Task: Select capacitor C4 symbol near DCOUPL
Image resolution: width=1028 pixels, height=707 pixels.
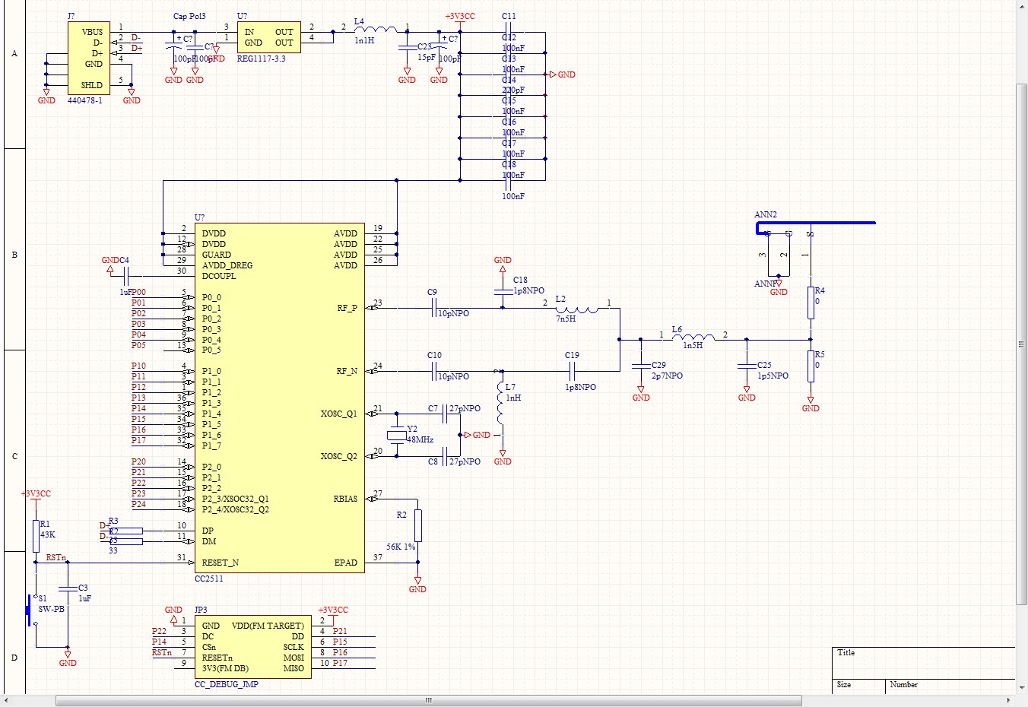Action: [x=128, y=276]
